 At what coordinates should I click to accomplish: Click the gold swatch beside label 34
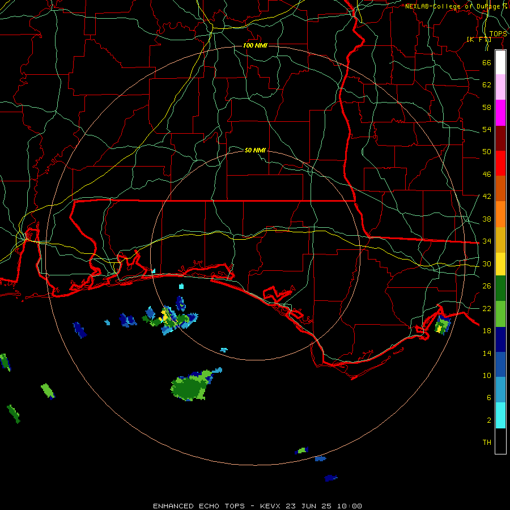pyautogui.click(x=500, y=240)
